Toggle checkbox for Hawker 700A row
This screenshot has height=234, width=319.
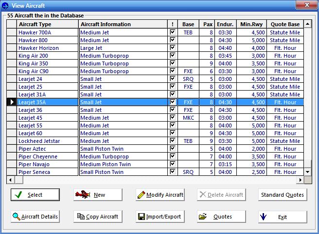[172, 32]
